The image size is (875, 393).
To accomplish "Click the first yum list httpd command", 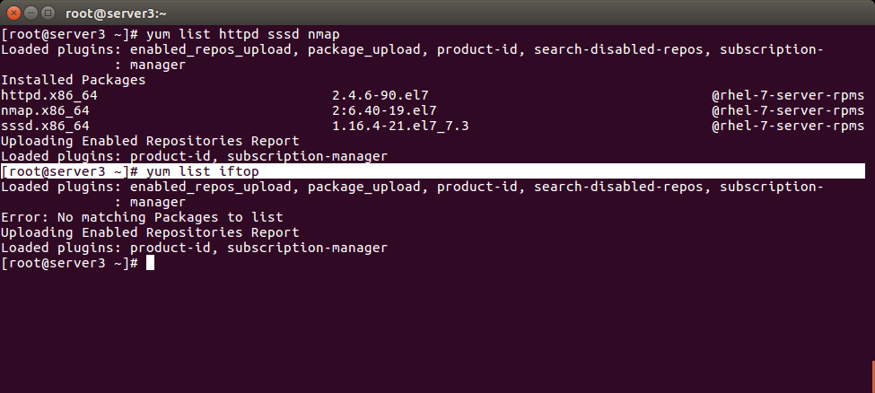I will click(242, 34).
